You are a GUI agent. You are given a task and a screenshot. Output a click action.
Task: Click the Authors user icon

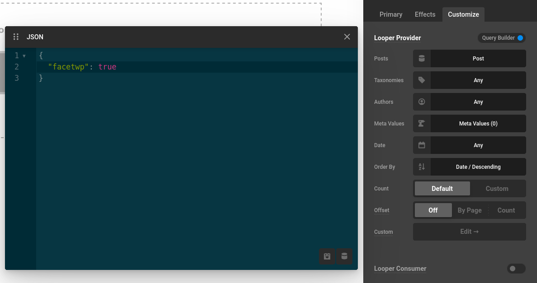[x=422, y=102]
